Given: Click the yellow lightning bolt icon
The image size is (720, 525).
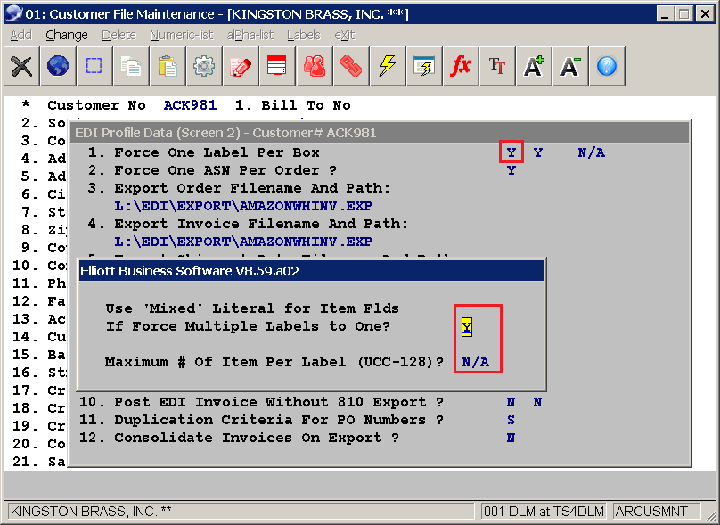Looking at the screenshot, I should pos(387,66).
